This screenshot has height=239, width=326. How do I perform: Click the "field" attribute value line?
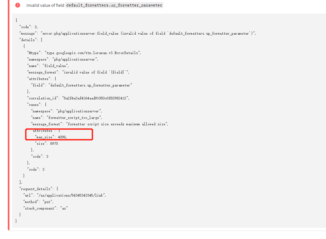pyautogui.click(x=81, y=85)
